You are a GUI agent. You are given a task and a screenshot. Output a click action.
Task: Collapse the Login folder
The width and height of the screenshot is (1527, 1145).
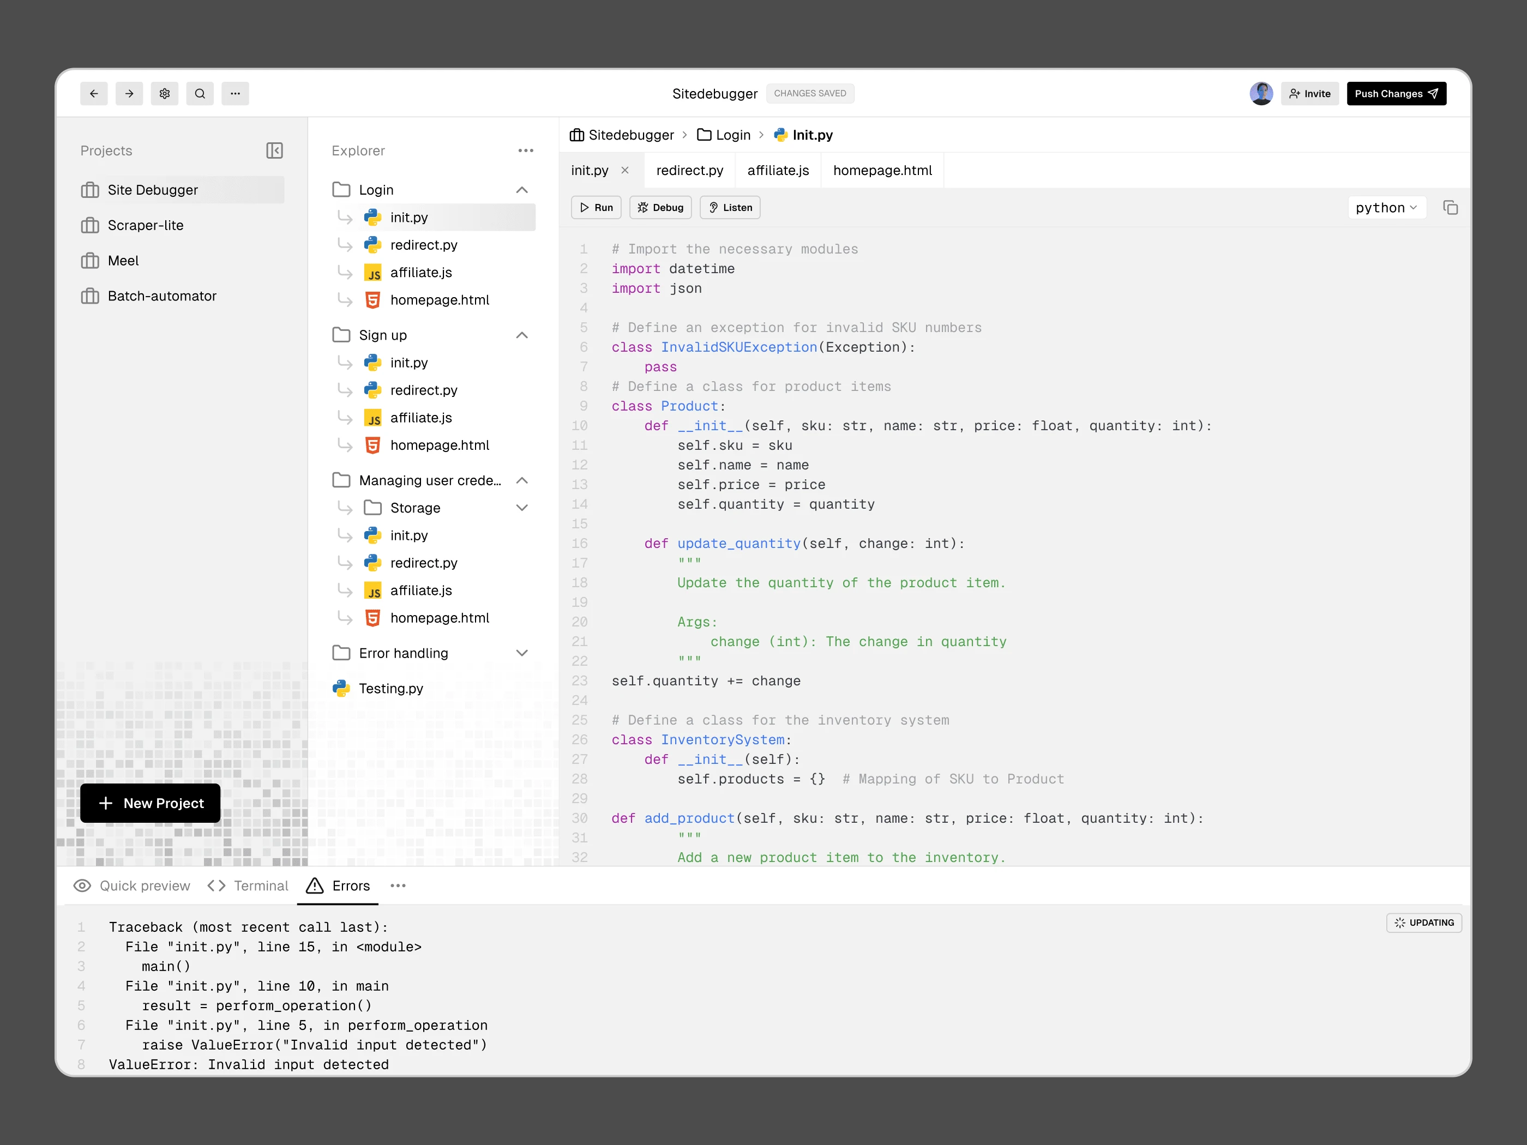pos(522,189)
